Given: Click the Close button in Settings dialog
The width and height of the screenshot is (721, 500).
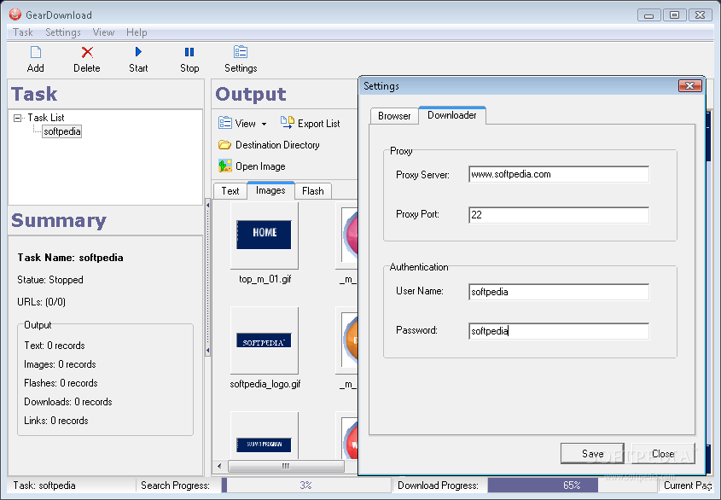Looking at the screenshot, I should coord(663,454).
